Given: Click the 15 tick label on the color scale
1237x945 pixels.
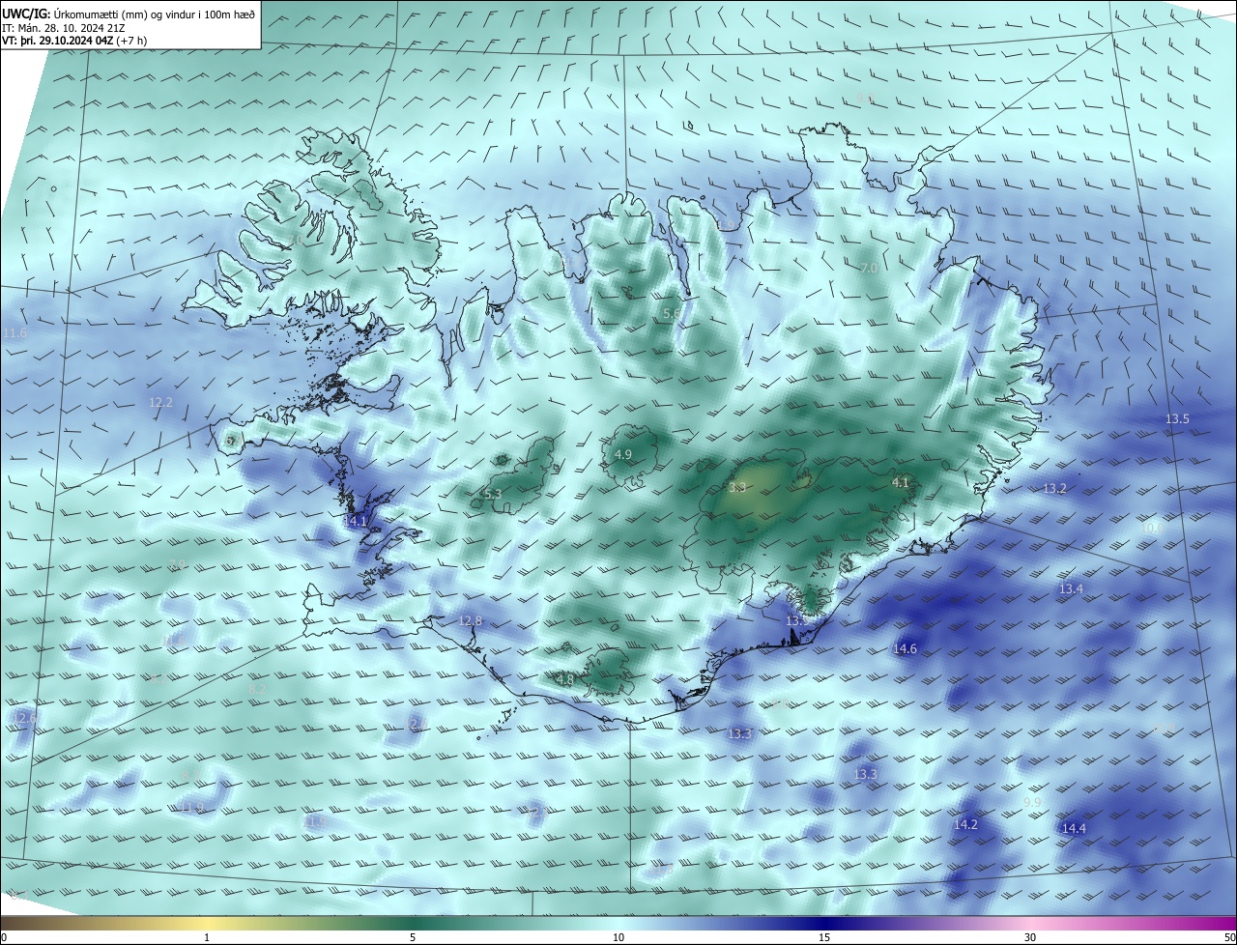Looking at the screenshot, I should pos(824,937).
